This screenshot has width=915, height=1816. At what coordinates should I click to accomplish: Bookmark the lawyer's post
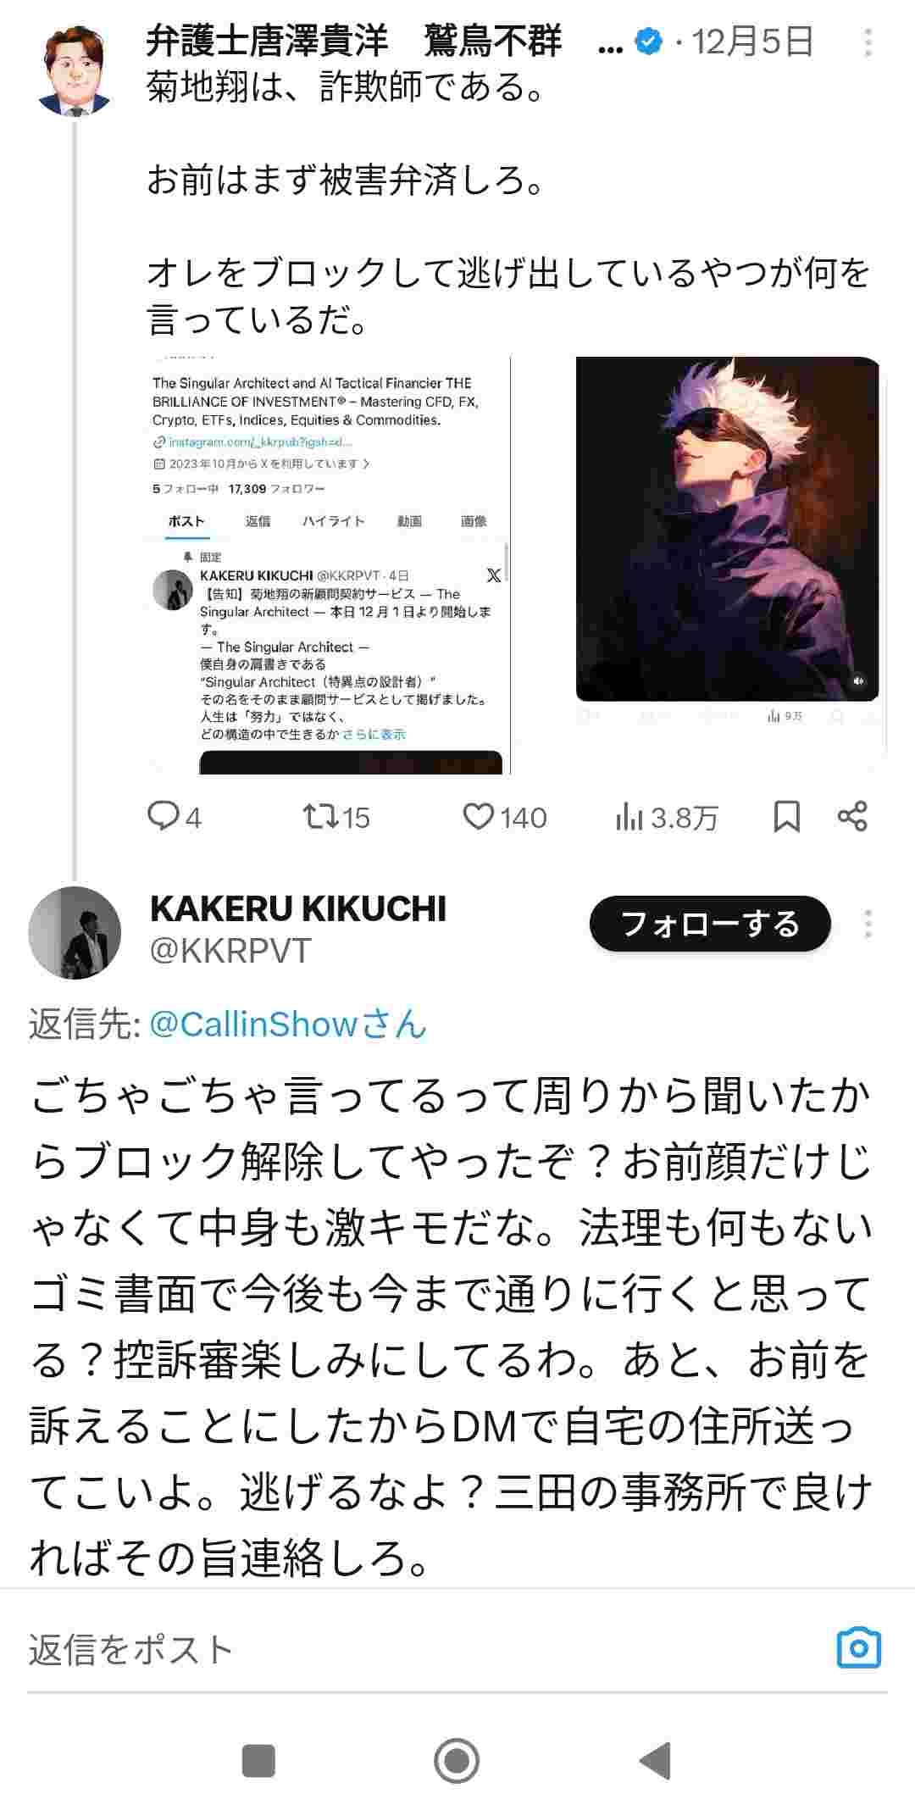(x=787, y=817)
